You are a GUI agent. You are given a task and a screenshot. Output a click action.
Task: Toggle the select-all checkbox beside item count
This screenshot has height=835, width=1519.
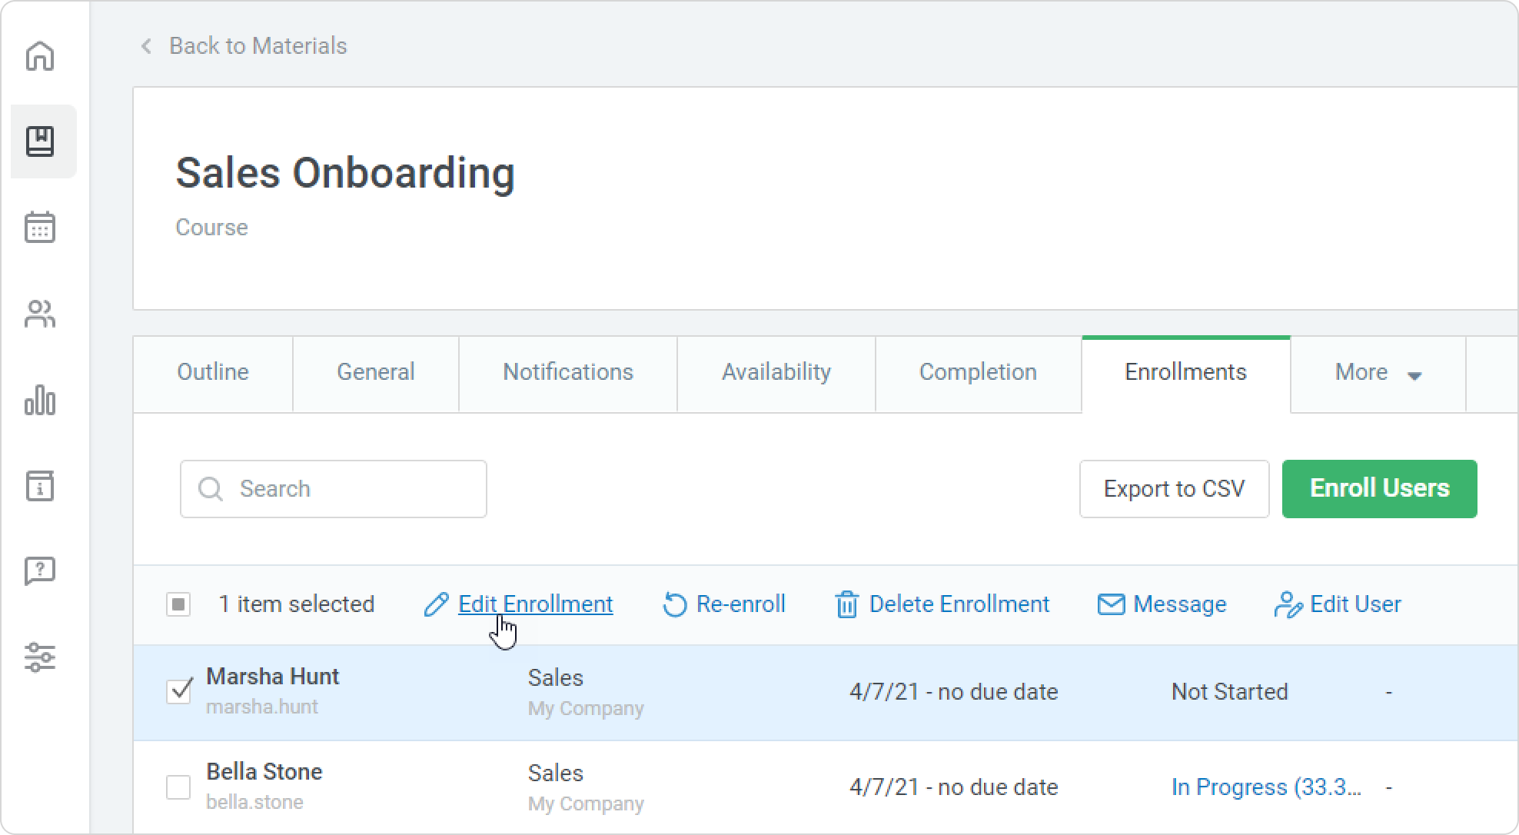click(178, 604)
